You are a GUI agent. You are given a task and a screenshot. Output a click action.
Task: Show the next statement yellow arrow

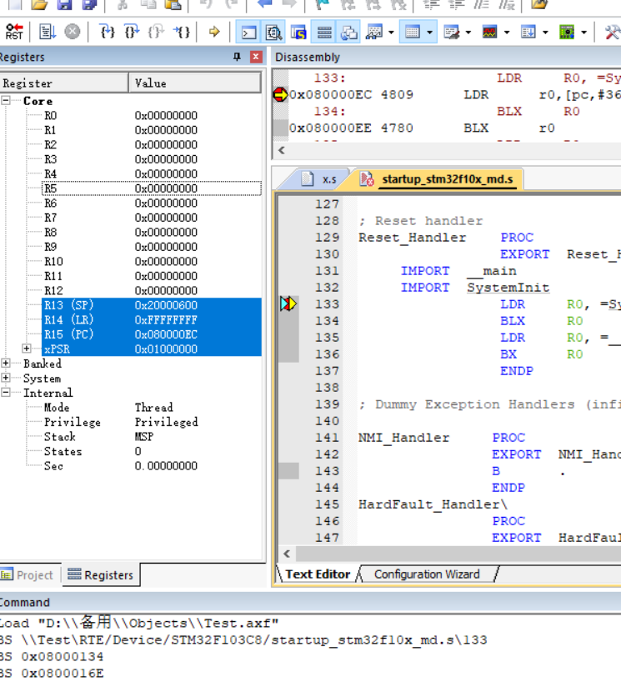point(214,32)
